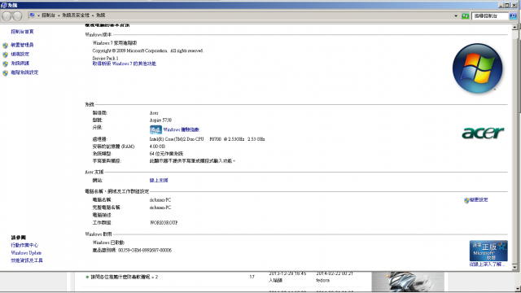Refresh the page using the green refresh button
This screenshot has width=521, height=293.
(x=465, y=16)
